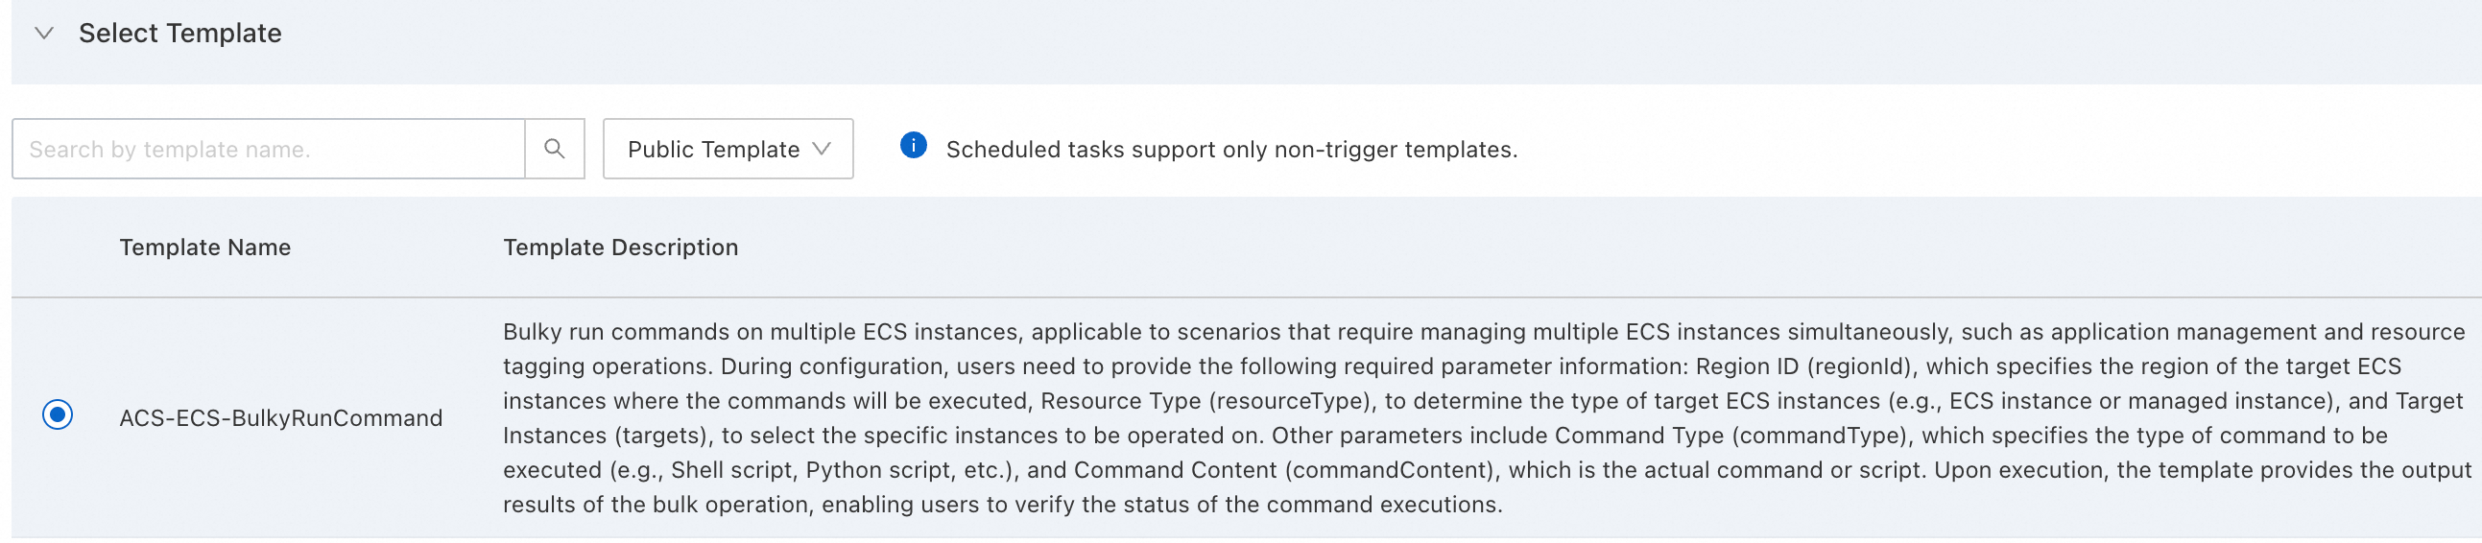The height and width of the screenshot is (543, 2482).
Task: Click the description line starting with 'Instances (targets)'
Action: pos(1445,436)
